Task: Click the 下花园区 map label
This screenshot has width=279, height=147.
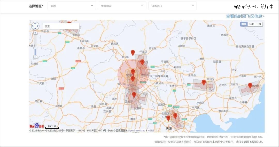Action: (x=85, y=41)
